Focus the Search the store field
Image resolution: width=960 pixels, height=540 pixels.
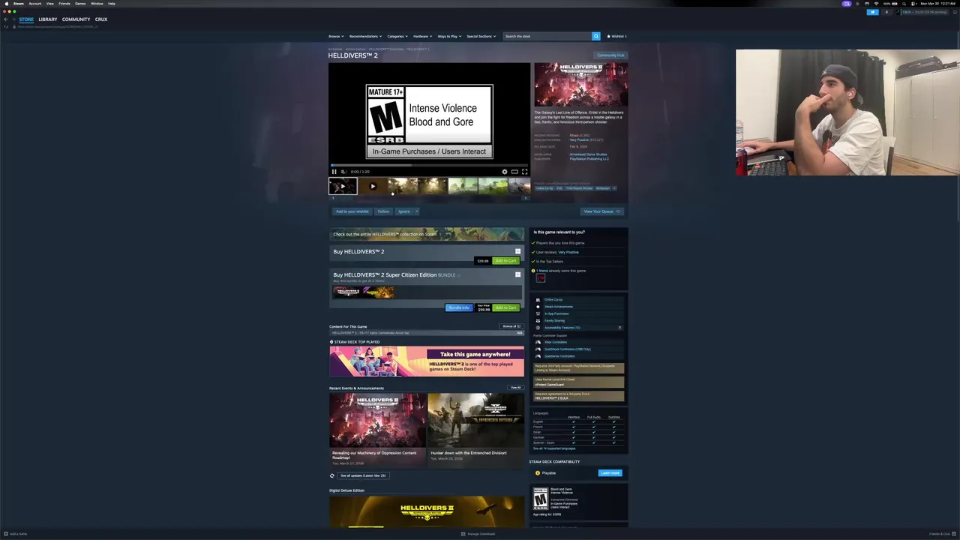(x=547, y=36)
